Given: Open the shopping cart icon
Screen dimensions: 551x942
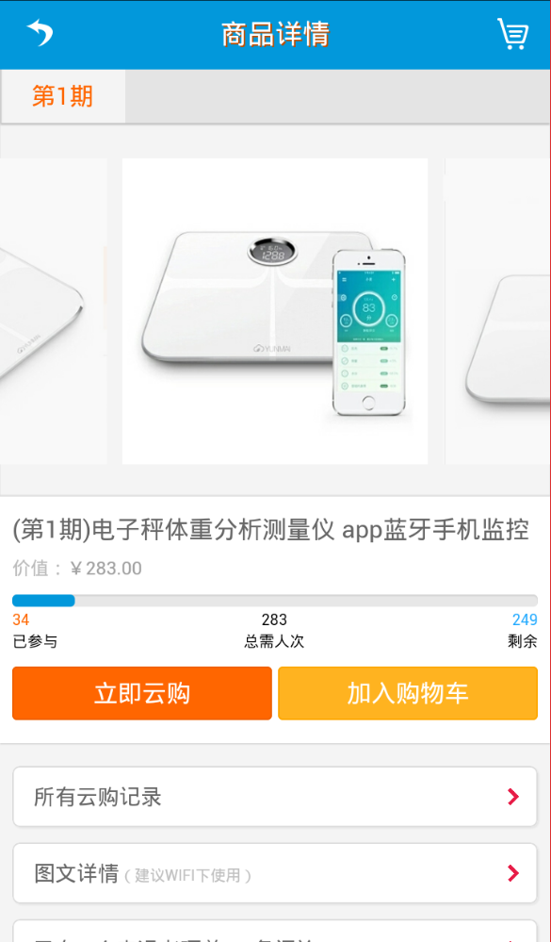Looking at the screenshot, I should click(x=512, y=34).
